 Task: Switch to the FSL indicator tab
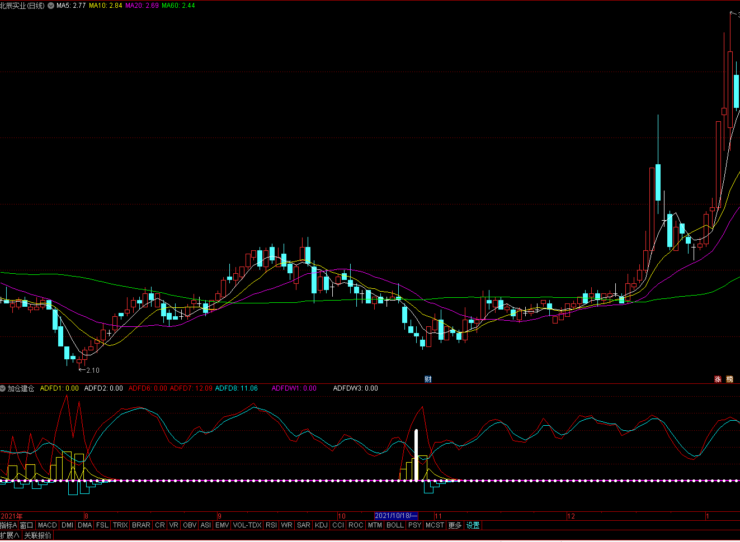[102, 525]
